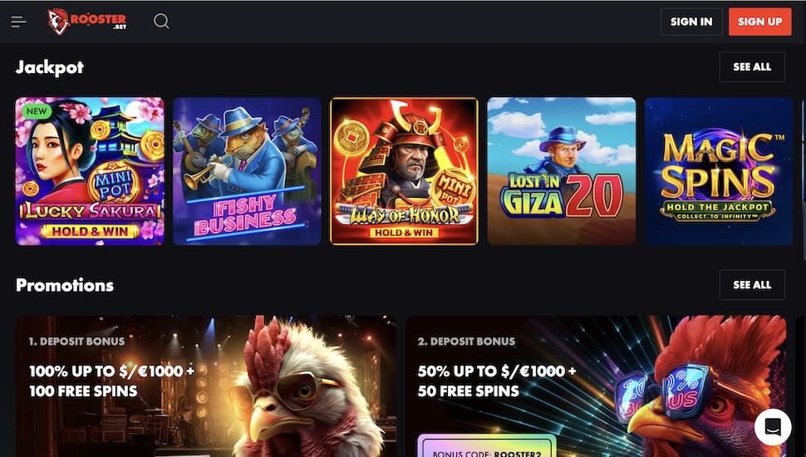The height and width of the screenshot is (457, 806).
Task: See all Promotions
Action: coord(752,285)
